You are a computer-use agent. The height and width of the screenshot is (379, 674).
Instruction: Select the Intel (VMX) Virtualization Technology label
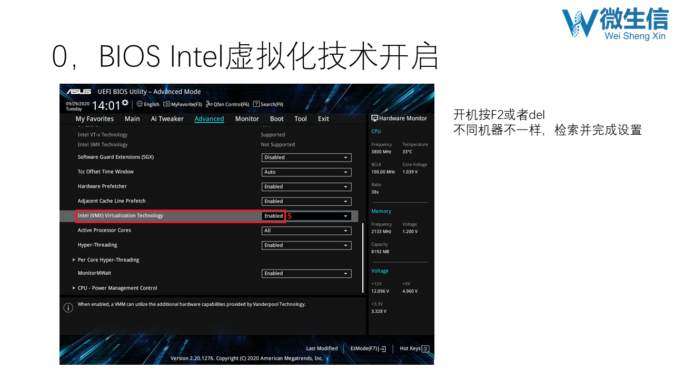[x=121, y=215]
